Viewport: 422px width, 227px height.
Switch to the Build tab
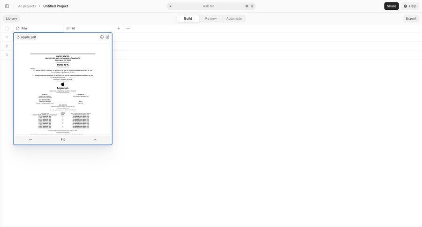coord(188,18)
